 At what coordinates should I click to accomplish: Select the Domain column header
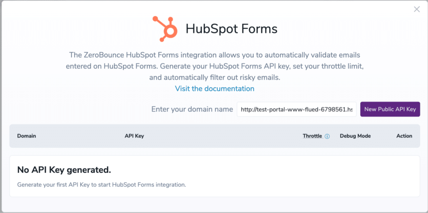26,136
